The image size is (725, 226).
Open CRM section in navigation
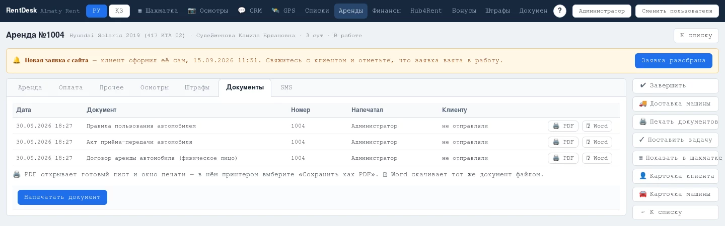click(250, 11)
